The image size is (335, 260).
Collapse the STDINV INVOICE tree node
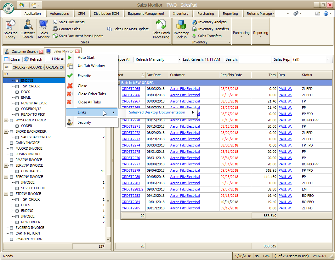click(6, 194)
